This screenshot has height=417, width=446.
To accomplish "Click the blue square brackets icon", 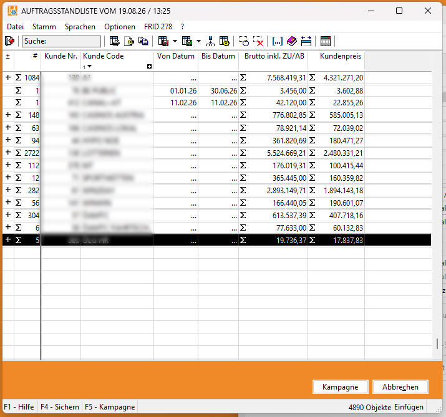I will tap(278, 41).
